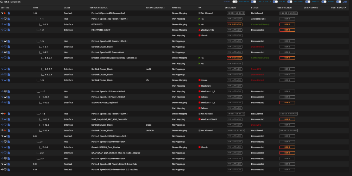
Task: Click the red blocked icon in row 1-0
Action: point(5,13)
